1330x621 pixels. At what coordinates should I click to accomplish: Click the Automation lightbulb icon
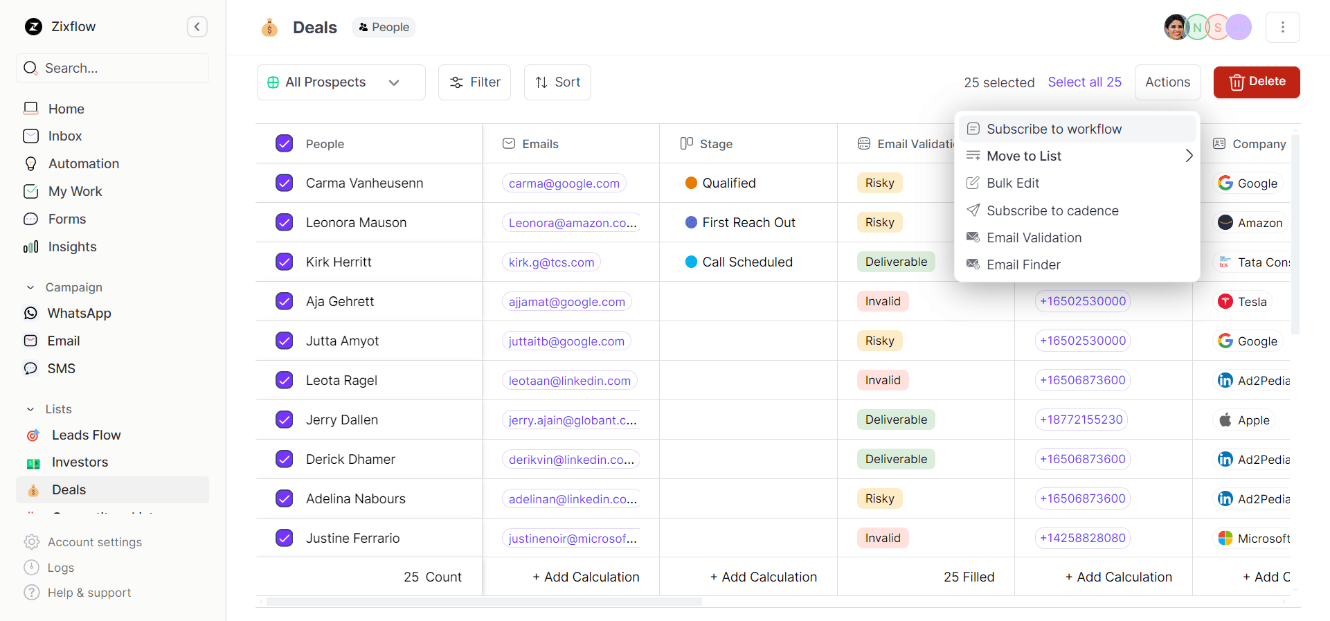[30, 164]
